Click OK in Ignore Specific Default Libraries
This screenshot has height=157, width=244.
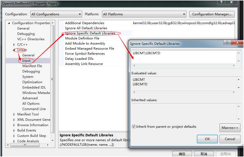click(x=207, y=139)
